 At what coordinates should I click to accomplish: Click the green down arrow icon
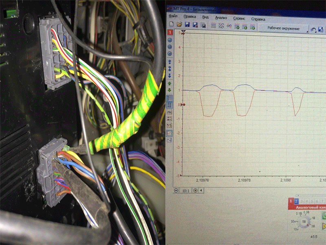[x=170, y=90]
